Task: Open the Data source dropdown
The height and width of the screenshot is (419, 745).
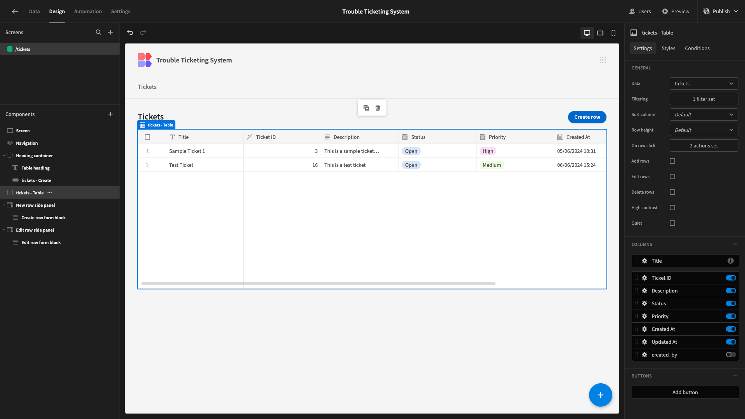Action: pyautogui.click(x=704, y=84)
